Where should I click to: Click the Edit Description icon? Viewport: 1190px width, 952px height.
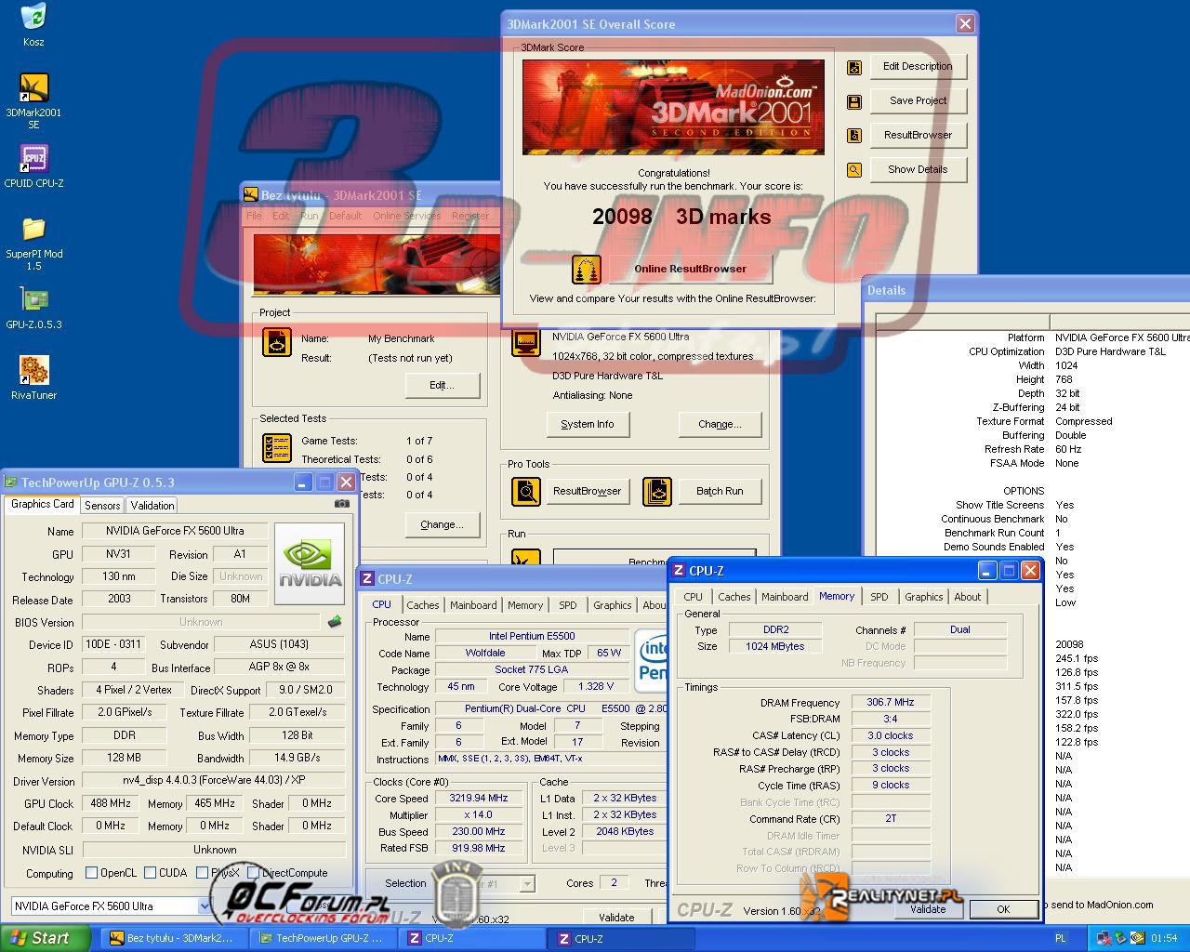coord(853,67)
